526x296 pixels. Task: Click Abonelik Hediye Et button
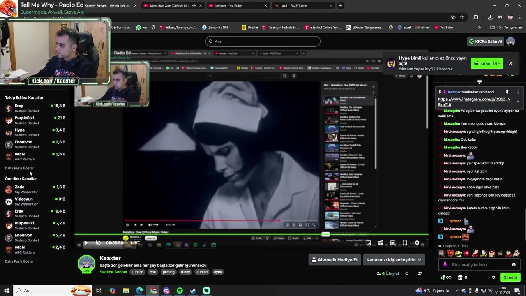(335, 260)
